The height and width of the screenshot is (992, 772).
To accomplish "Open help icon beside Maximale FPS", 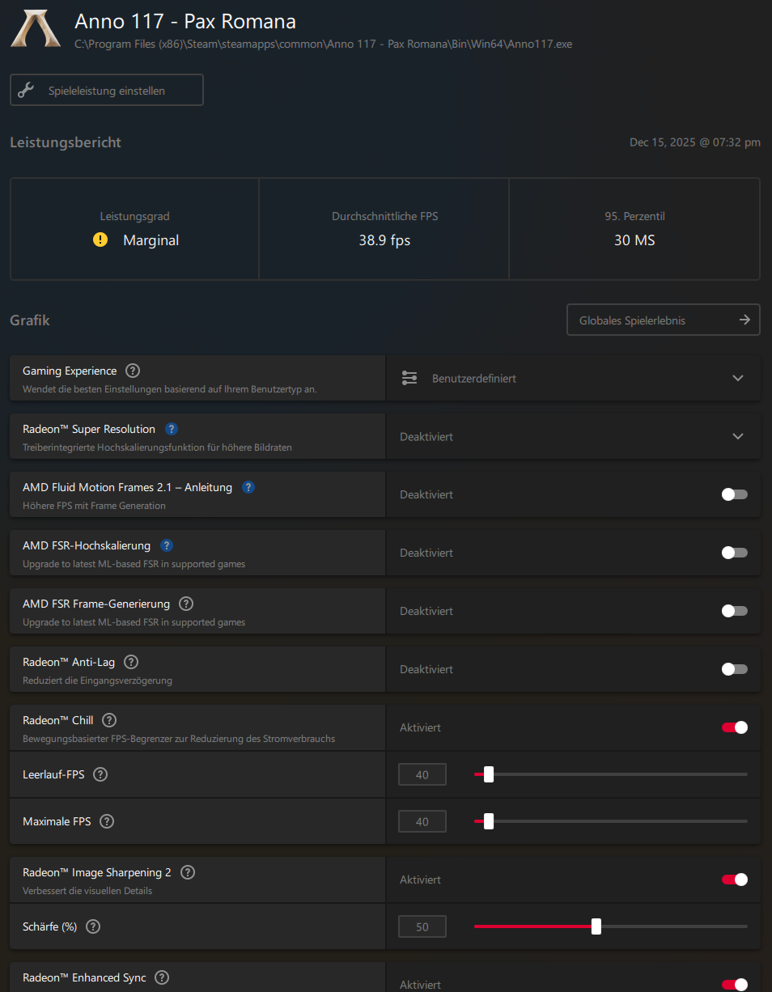I will click(107, 821).
